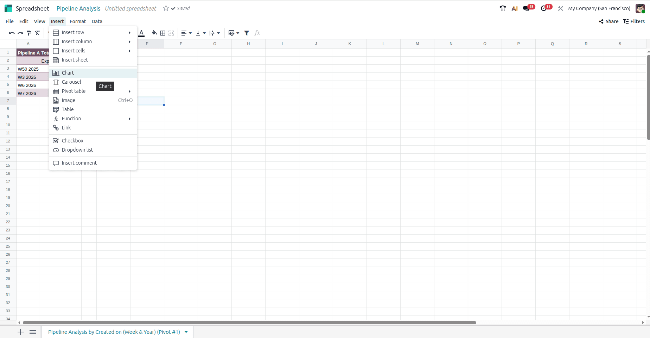Open the sheet tab dropdown arrow
Image resolution: width=650 pixels, height=338 pixels.
coord(186,332)
